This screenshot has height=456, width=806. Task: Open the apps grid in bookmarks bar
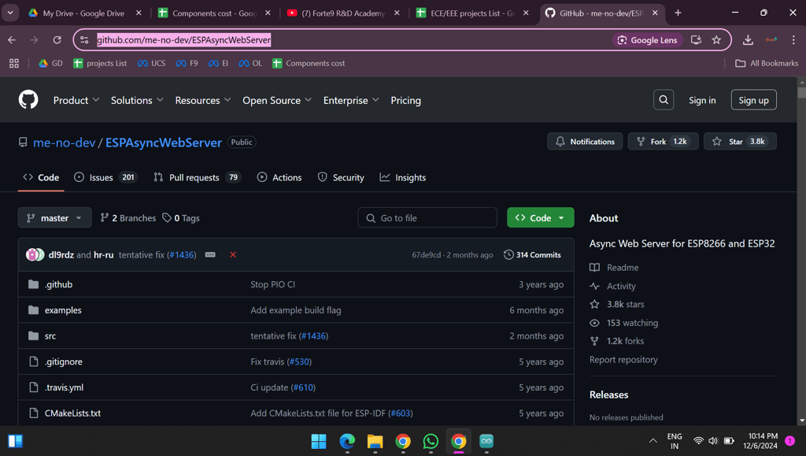click(x=14, y=63)
